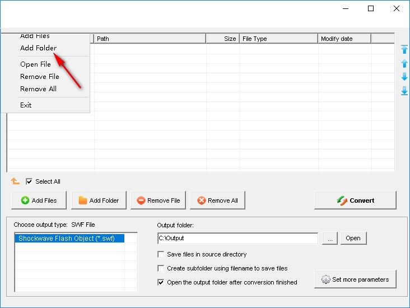The height and width of the screenshot is (308, 410).
Task: Choose Remove File in the menu
Action: point(39,76)
